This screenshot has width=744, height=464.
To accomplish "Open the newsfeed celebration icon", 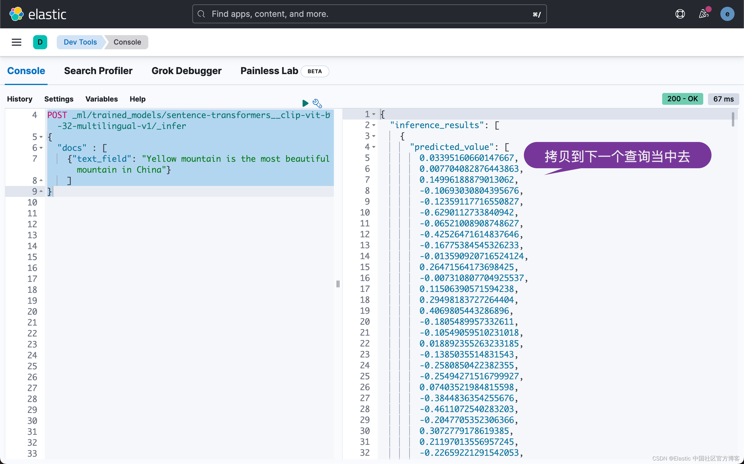I will pos(704,14).
